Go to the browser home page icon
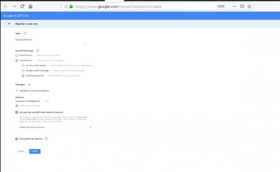Viewport: 280px width, 172px height. pos(31,6)
